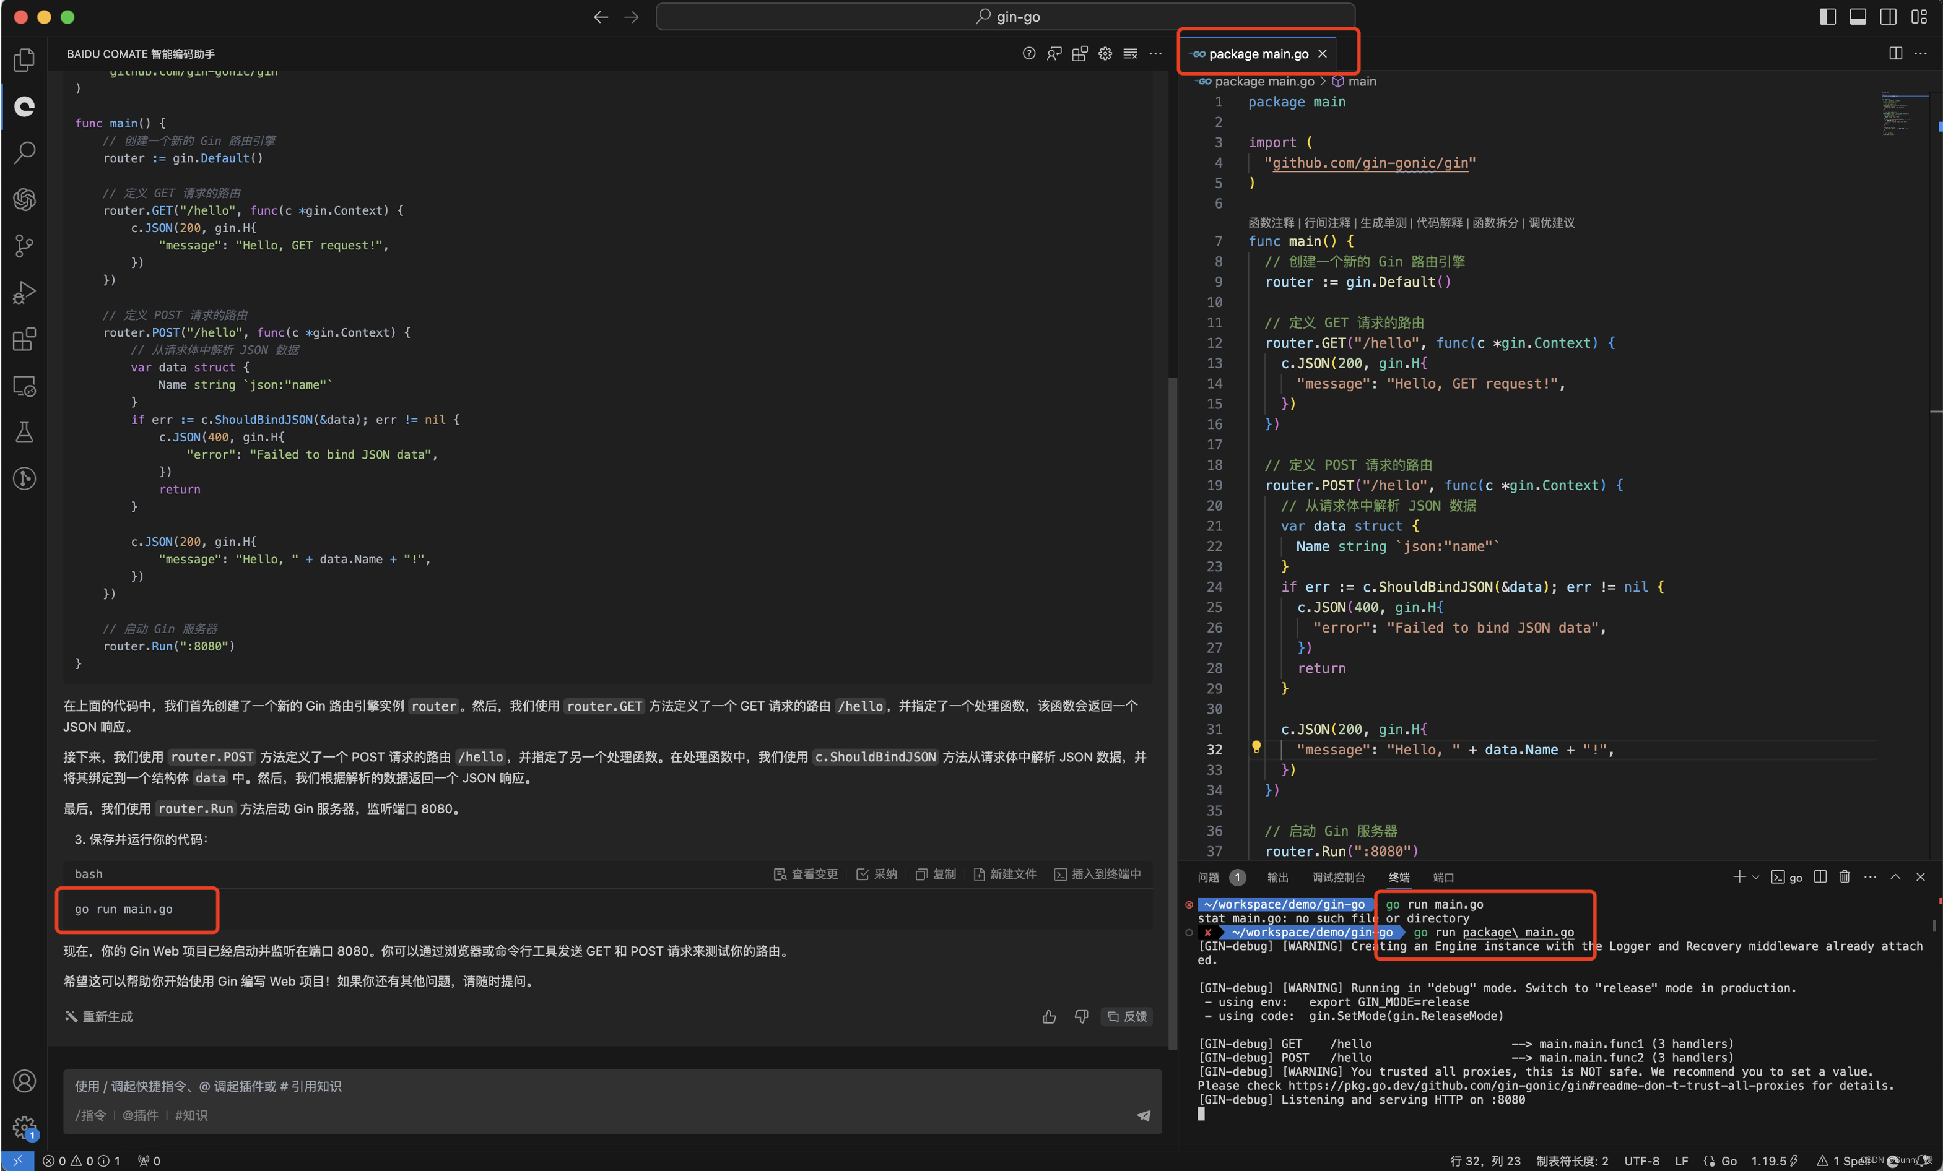Screen dimensions: 1943x1171
Task: Toggle bottom panel layout button
Action: [x=1858, y=17]
